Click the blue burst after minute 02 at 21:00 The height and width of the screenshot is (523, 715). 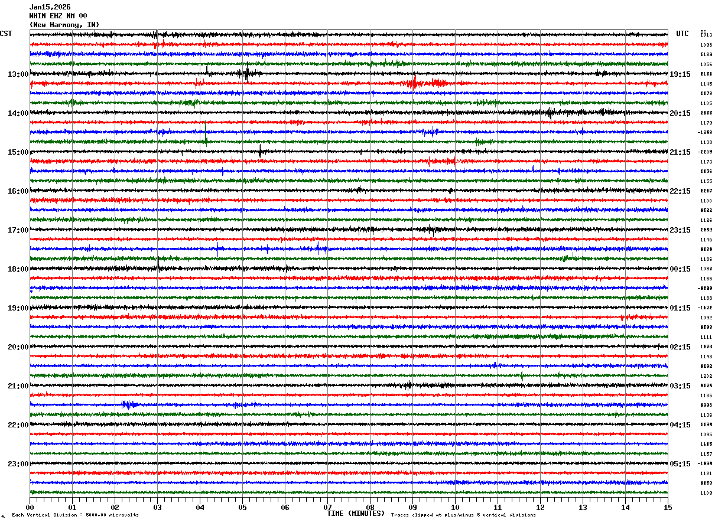click(x=130, y=404)
